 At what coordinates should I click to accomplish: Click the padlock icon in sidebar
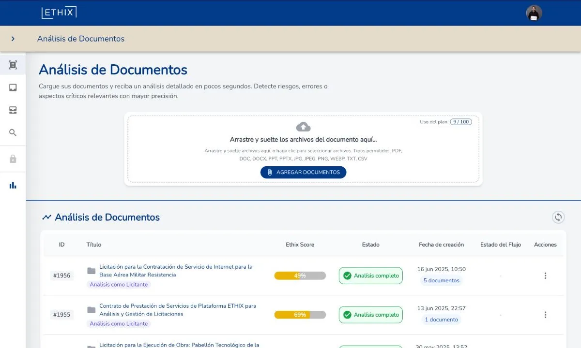13,159
